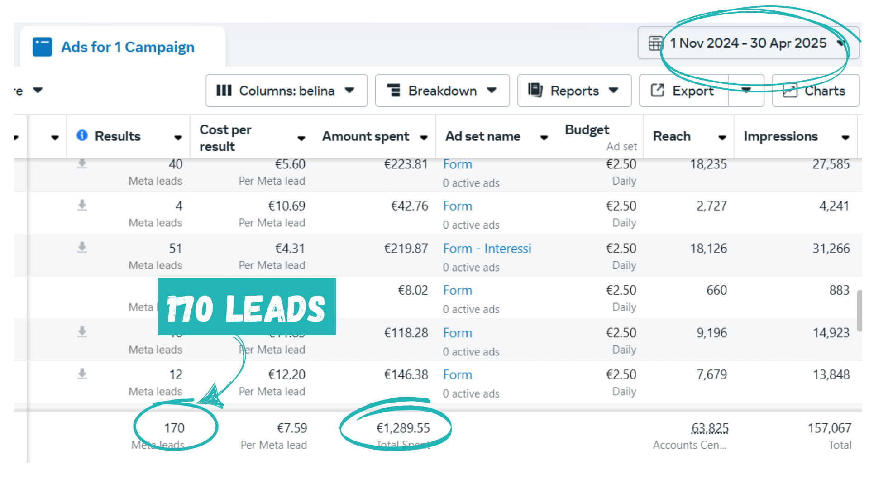Screen dimensions: 869x489
Task: Download leads for the 51 Meta leads row
Action: coord(82,248)
